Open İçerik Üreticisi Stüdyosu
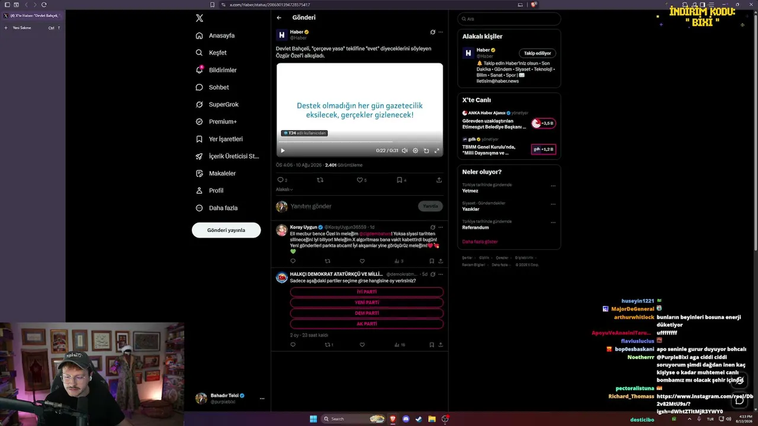 point(227,156)
